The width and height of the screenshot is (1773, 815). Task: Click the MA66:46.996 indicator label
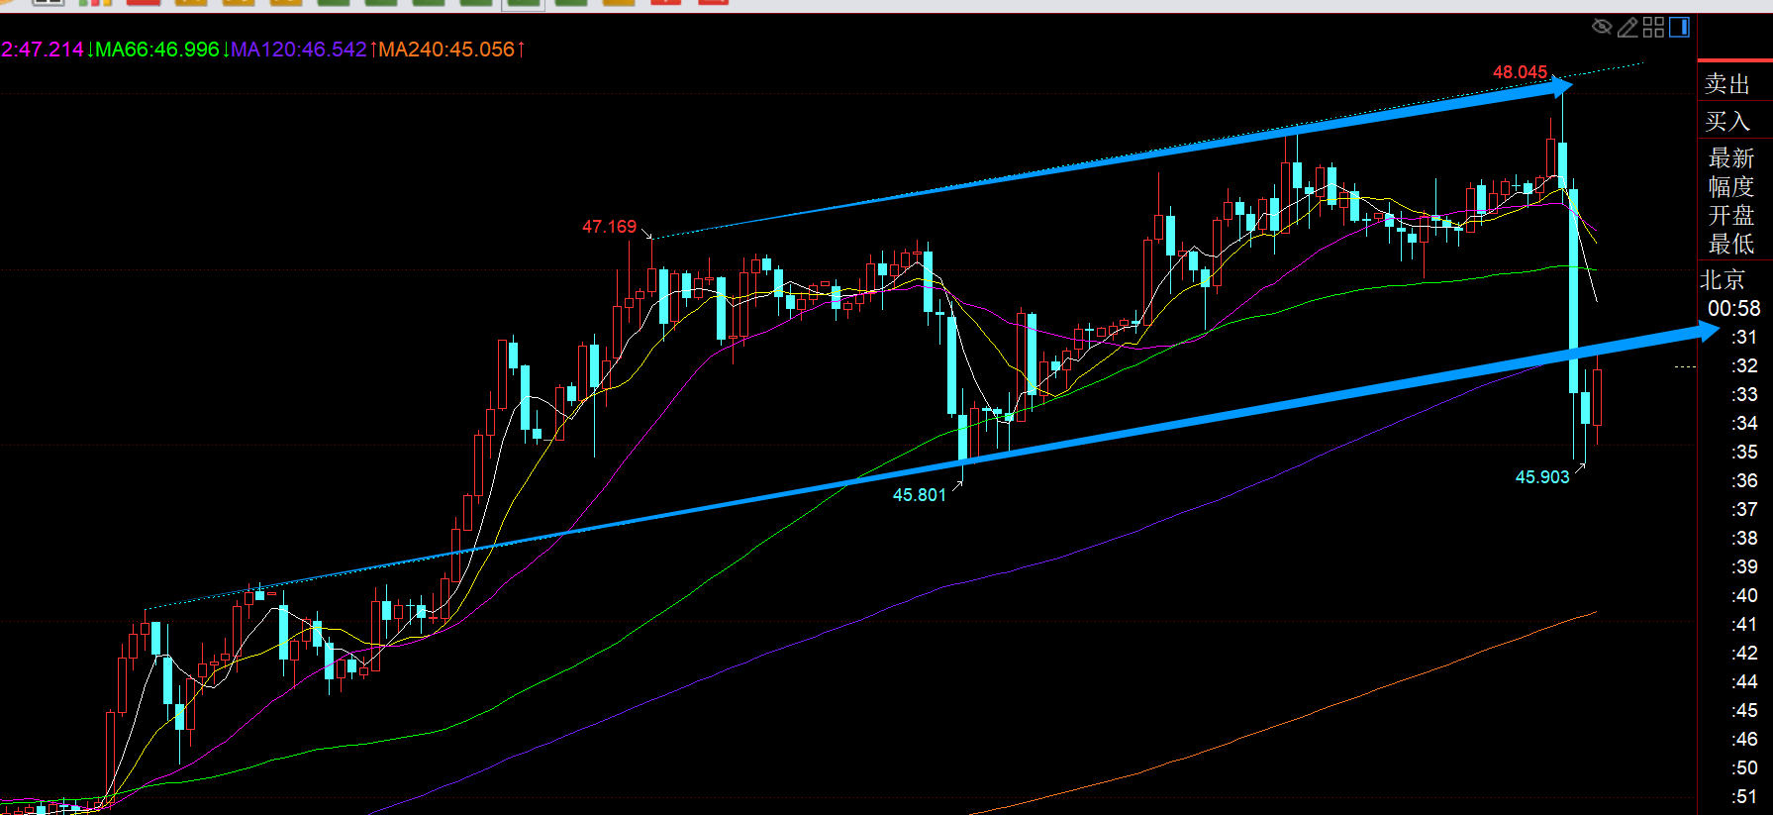157,50
